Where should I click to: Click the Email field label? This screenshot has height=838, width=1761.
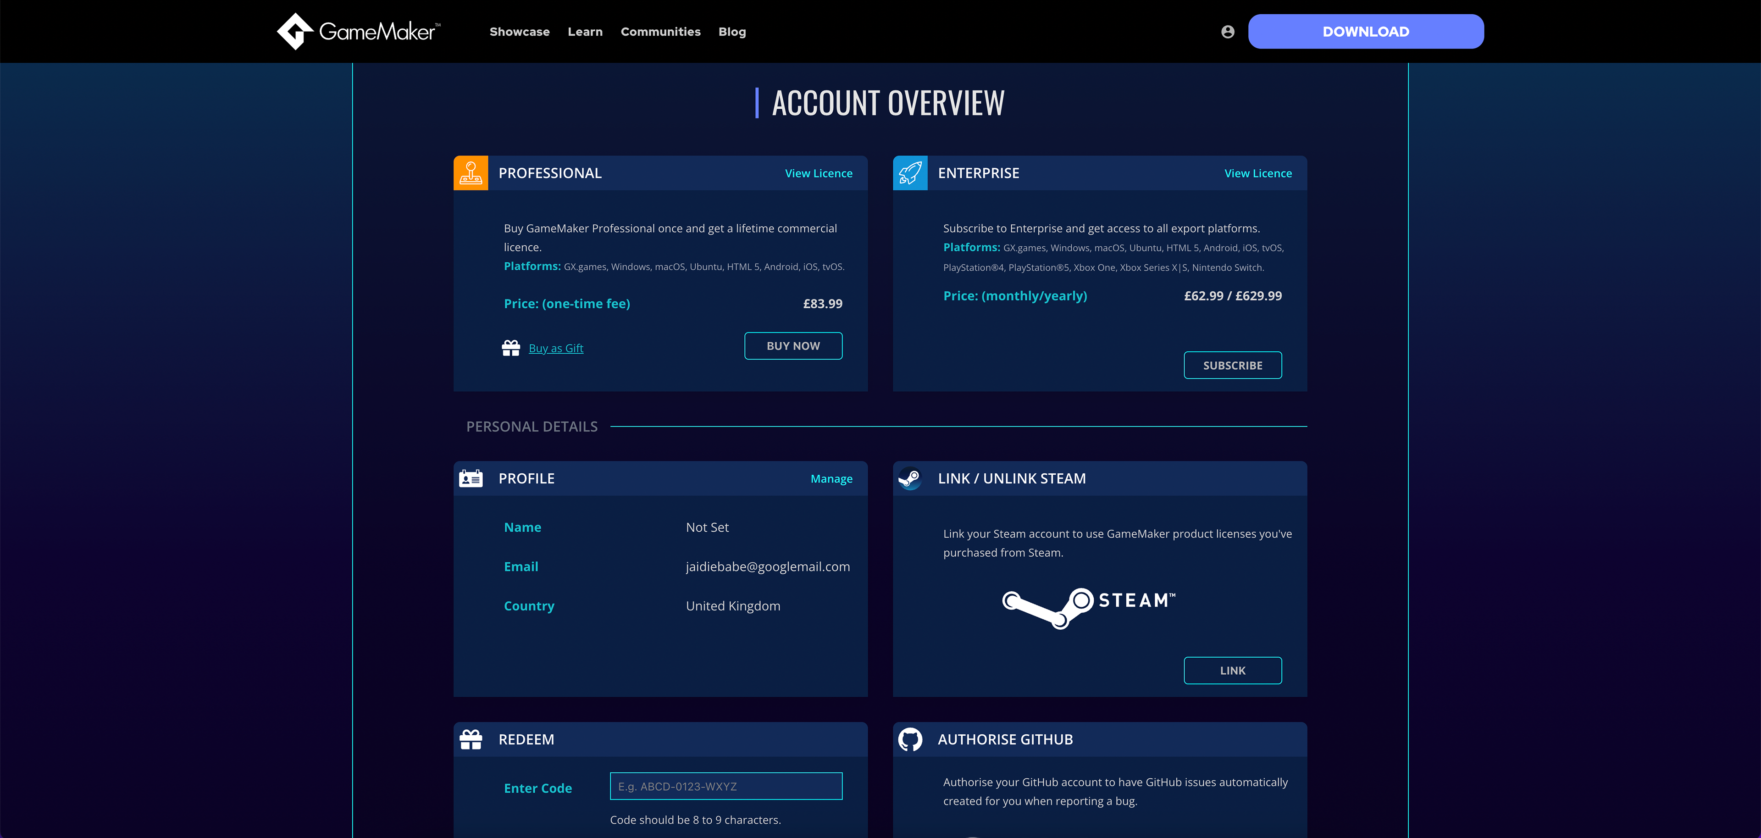[x=521, y=566]
